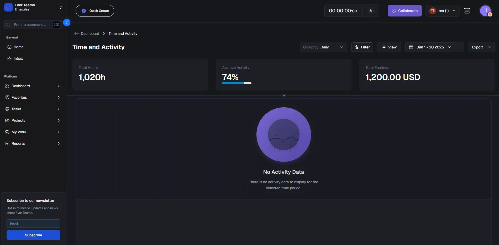
Task: Click the keyboard layout icon in header
Action: click(467, 11)
